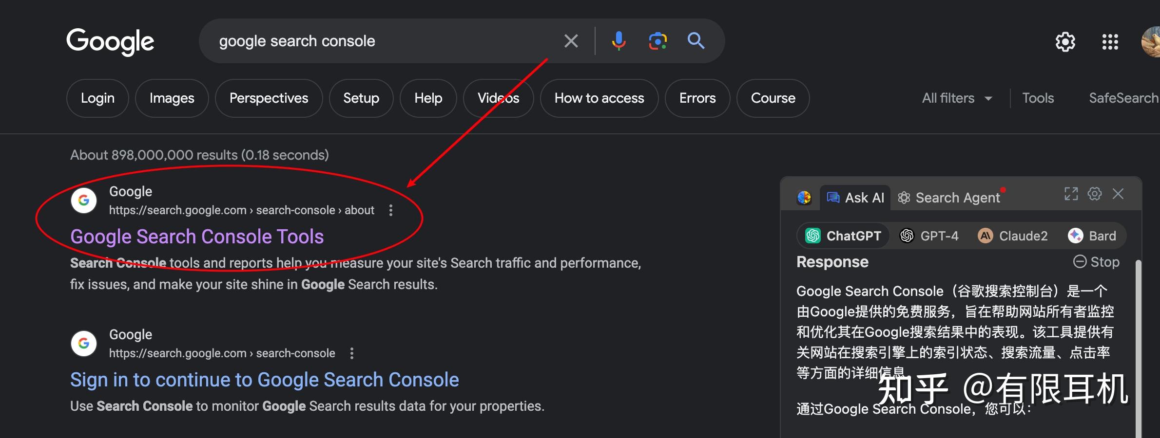Filter results by Help chip
1160x438 pixels.
point(428,98)
